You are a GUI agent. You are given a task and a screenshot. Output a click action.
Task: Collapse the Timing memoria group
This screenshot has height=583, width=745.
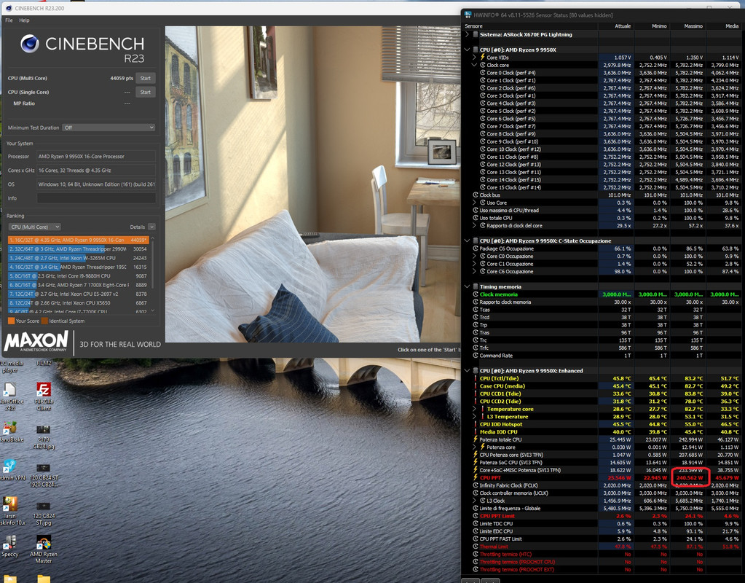click(x=467, y=286)
